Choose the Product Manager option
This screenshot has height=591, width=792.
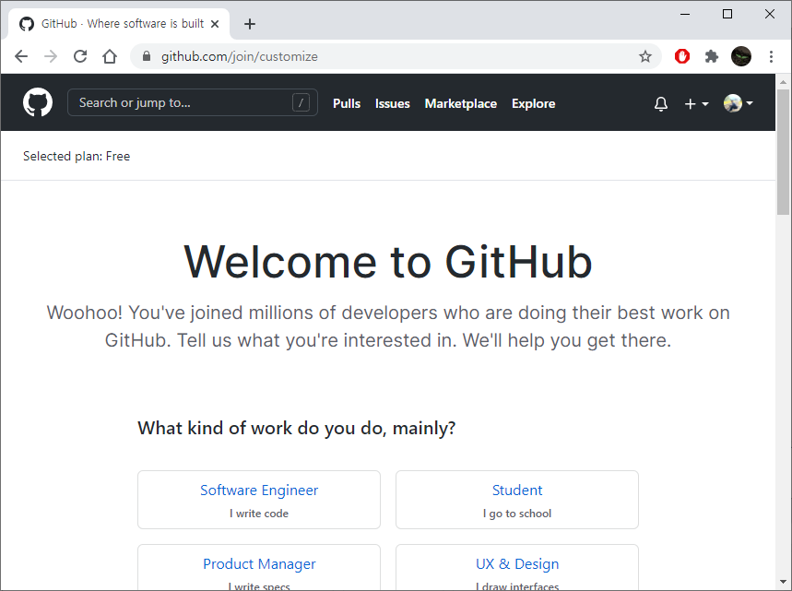(x=259, y=567)
